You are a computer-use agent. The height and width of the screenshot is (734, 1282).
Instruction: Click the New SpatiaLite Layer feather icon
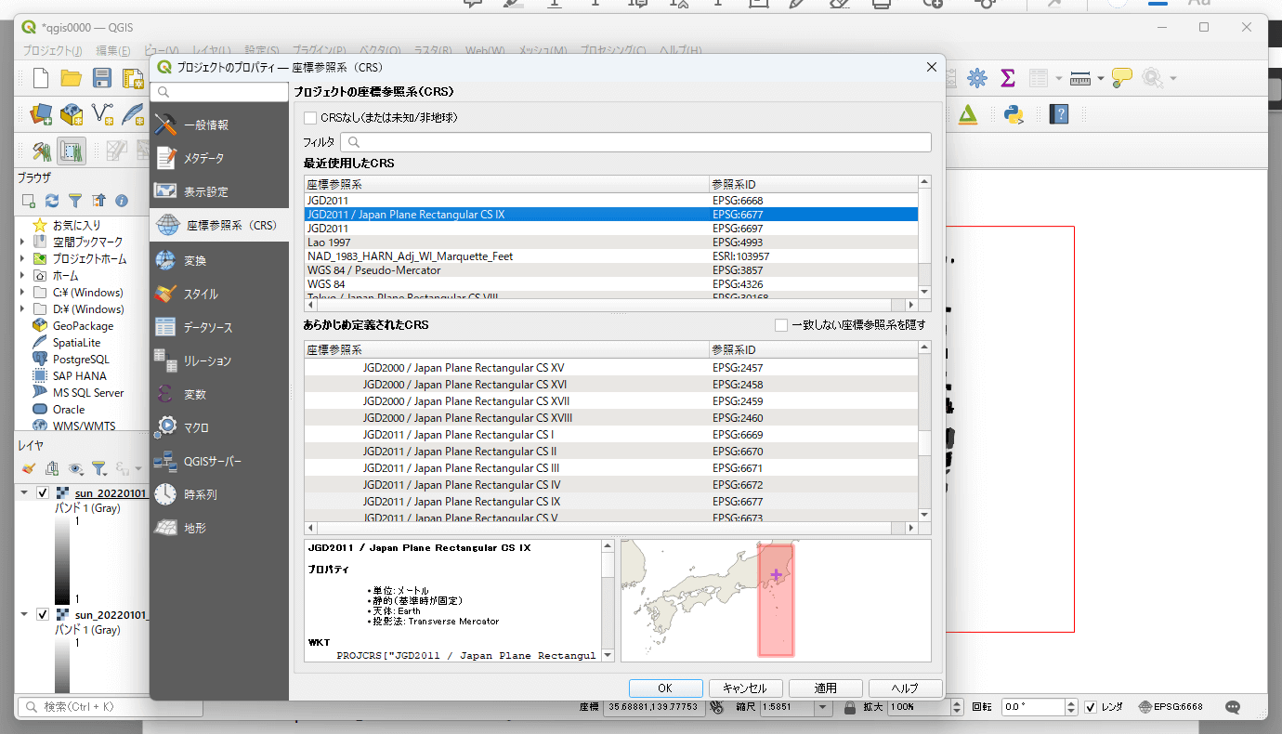pyautogui.click(x=133, y=114)
